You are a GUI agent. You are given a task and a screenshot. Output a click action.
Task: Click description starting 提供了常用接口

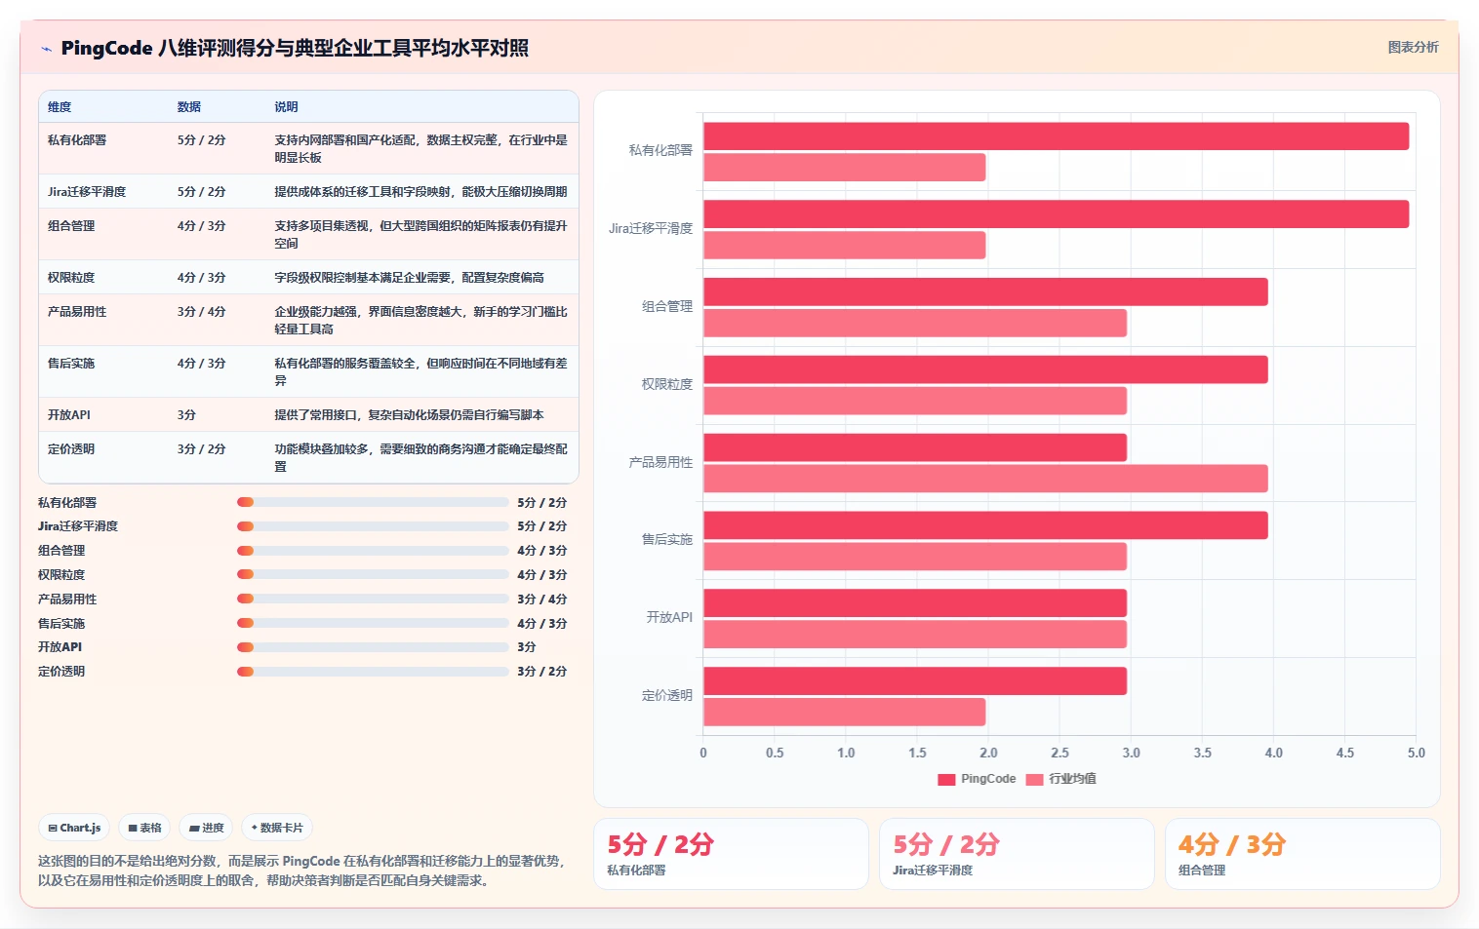click(x=409, y=415)
